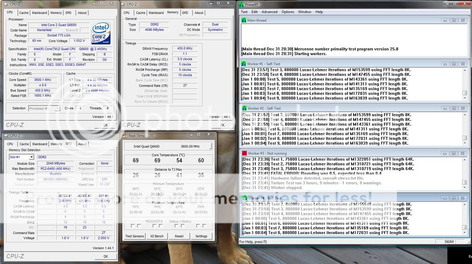Minimize the Worker #4 child window

coord(445,198)
